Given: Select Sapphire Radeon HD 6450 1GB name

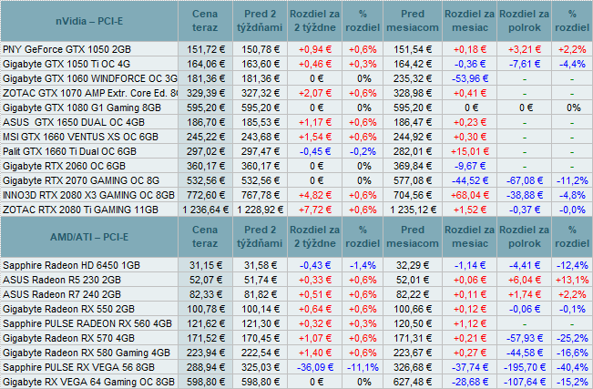Looking at the screenshot, I should pos(71,265).
